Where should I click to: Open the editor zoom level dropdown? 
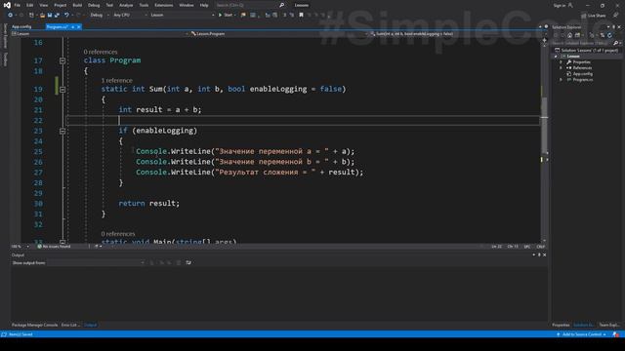coord(20,247)
